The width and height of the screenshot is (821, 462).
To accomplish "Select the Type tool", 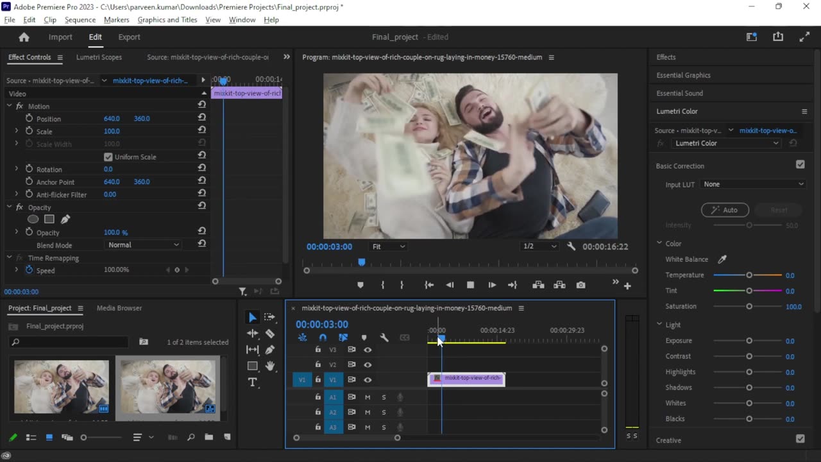I will pos(253,382).
